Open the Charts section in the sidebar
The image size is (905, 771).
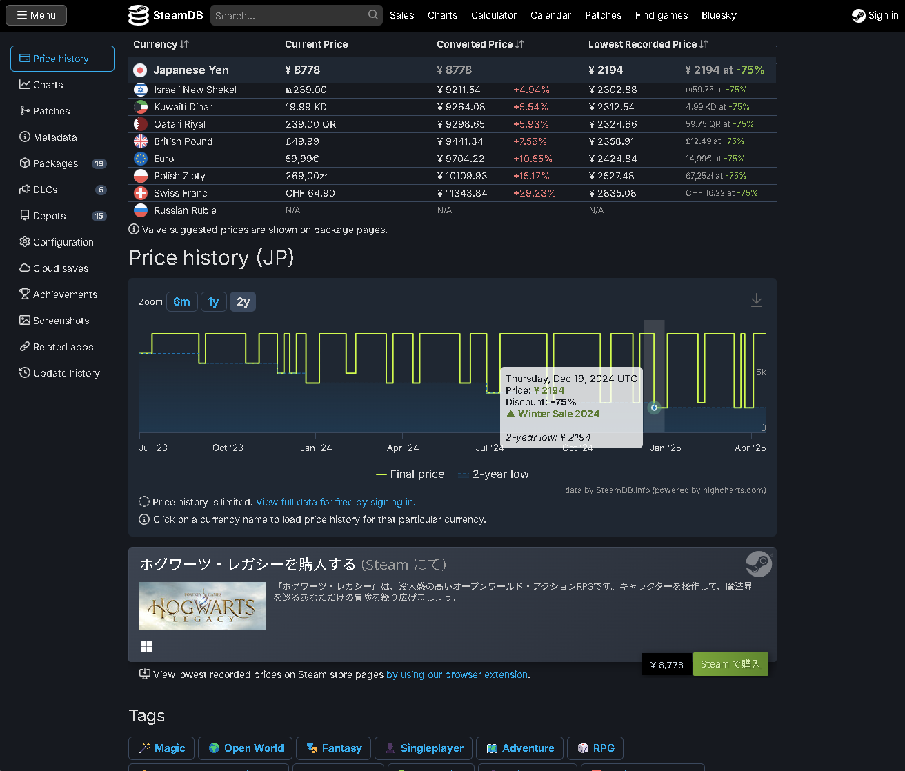coord(46,84)
